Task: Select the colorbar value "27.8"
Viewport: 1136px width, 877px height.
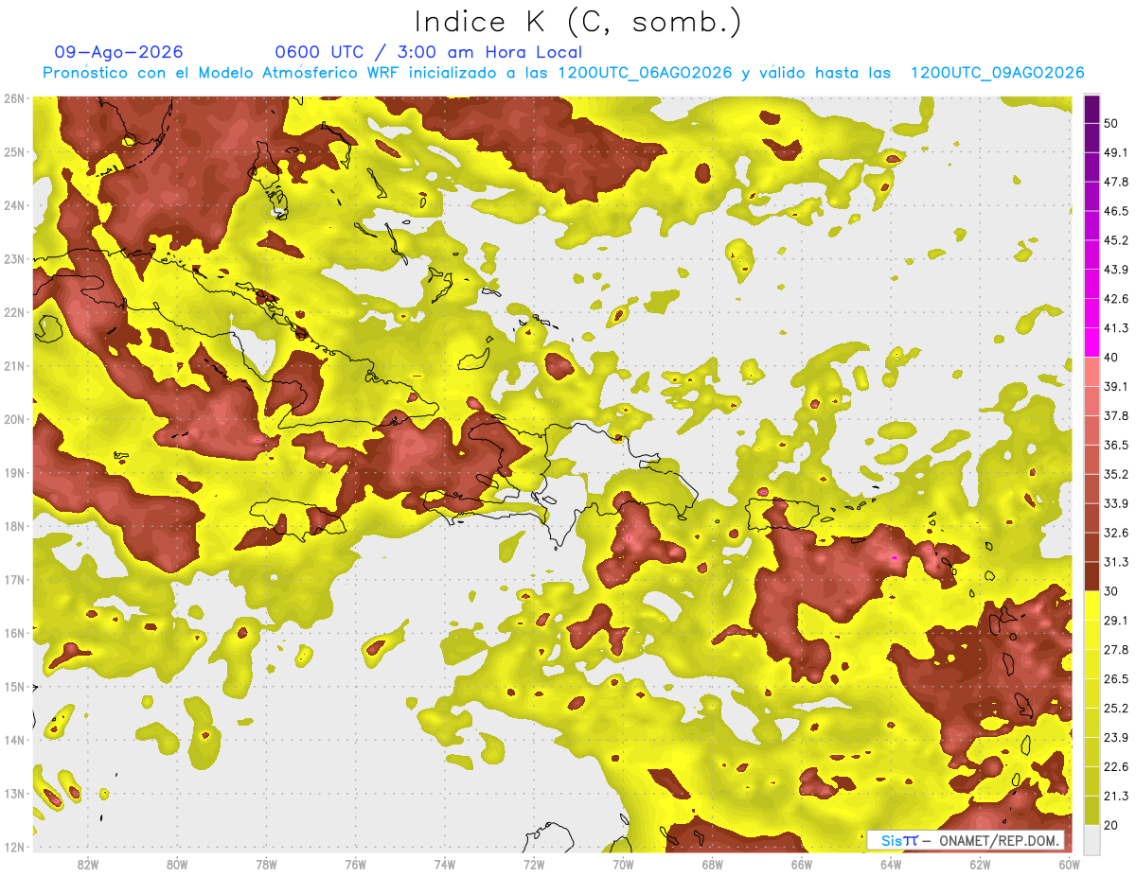Action: 1117,649
